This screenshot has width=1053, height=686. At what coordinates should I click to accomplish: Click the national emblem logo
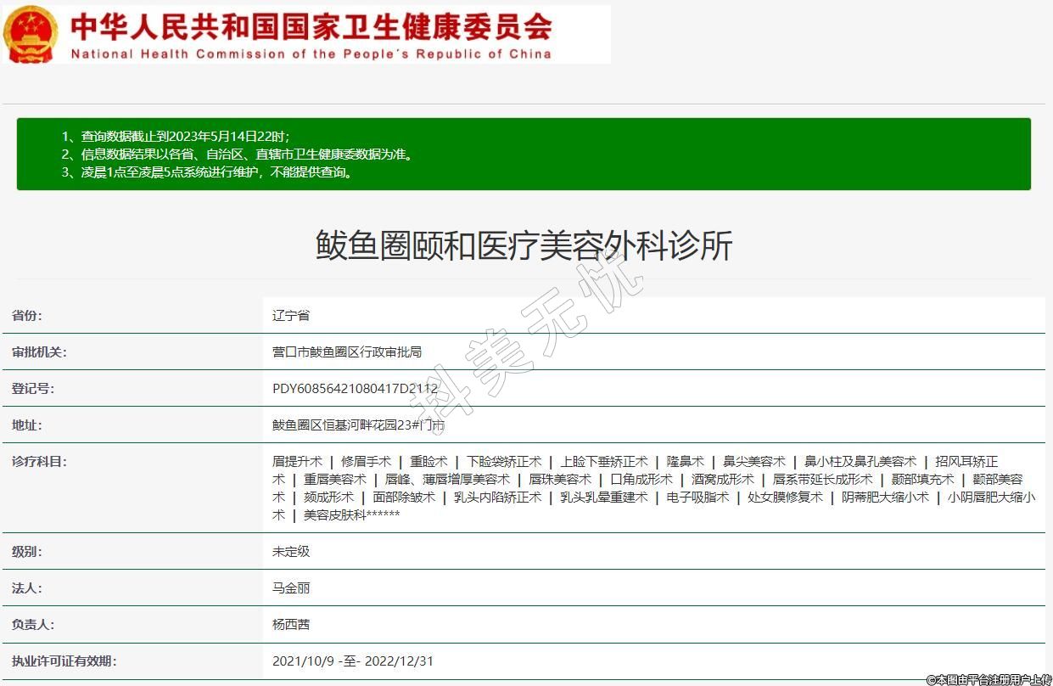[x=31, y=35]
